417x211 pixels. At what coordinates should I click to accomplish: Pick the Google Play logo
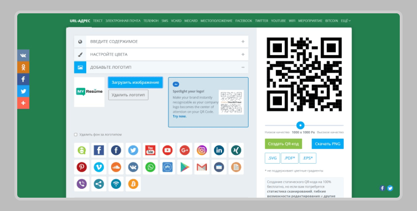pos(185,167)
